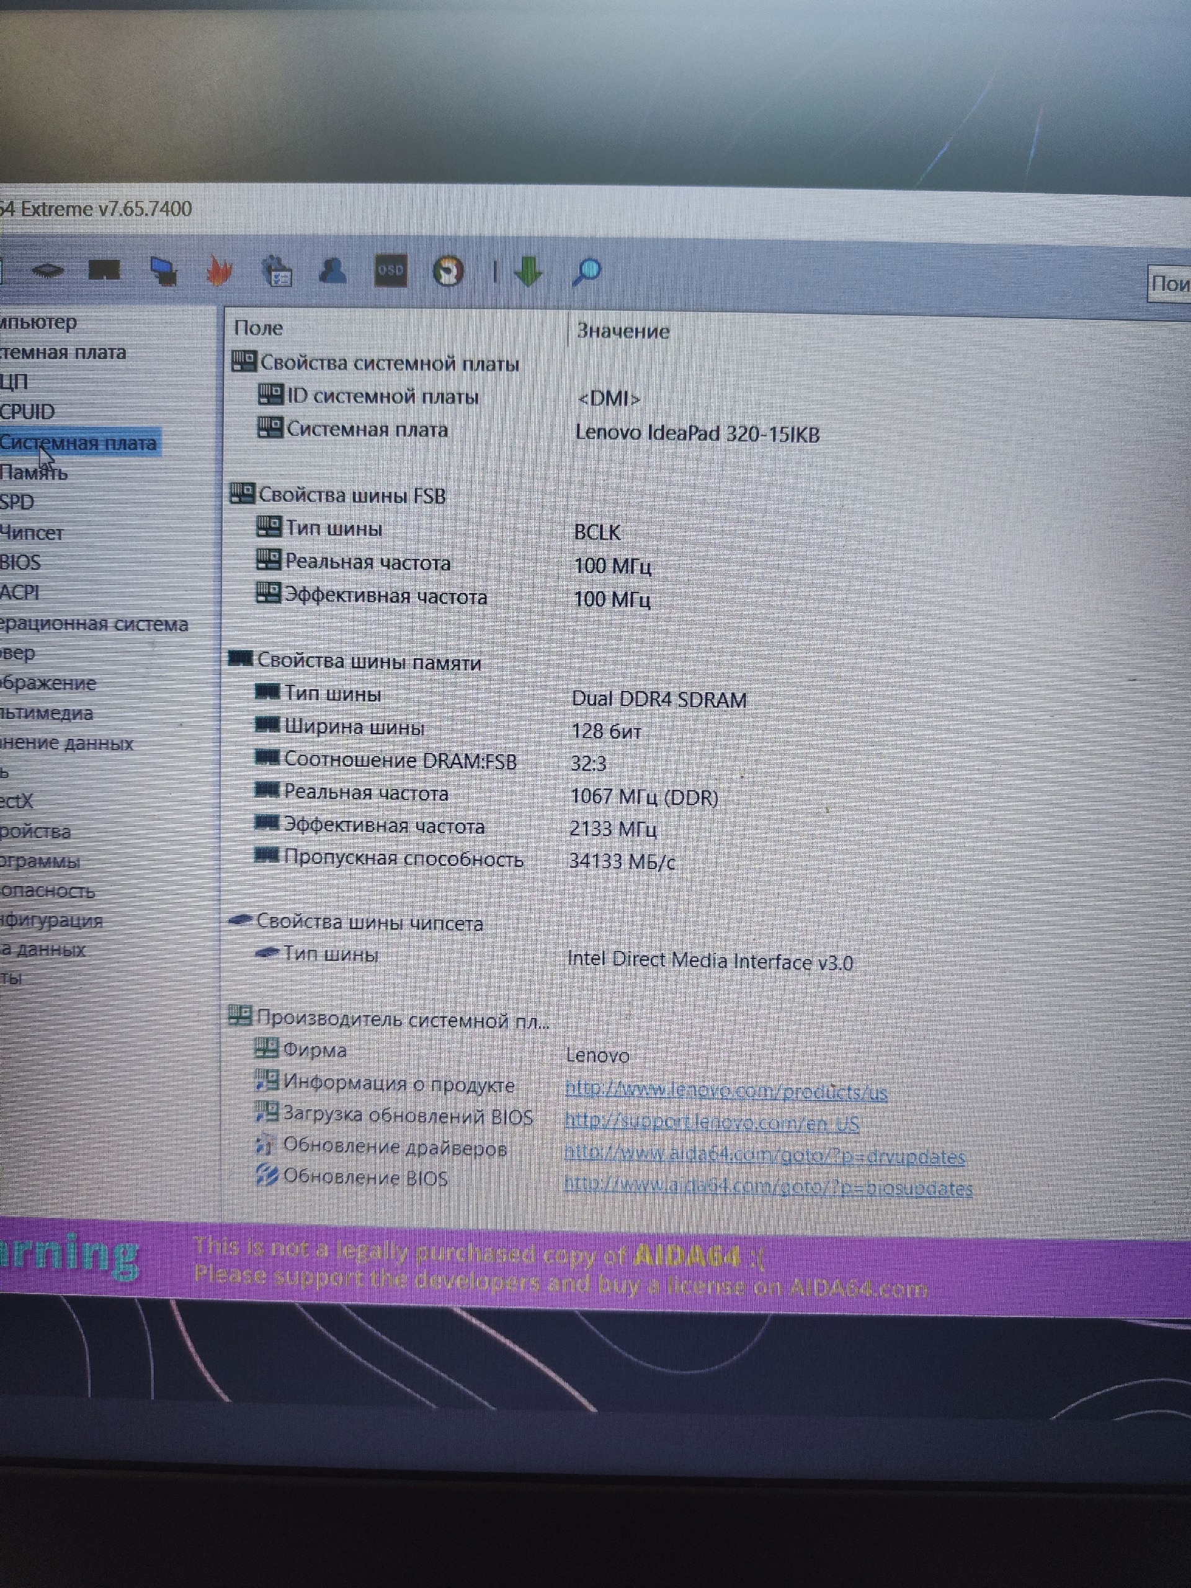1191x1588 pixels.
Task: Click the Свойства системной платы group icon
Action: 243,360
